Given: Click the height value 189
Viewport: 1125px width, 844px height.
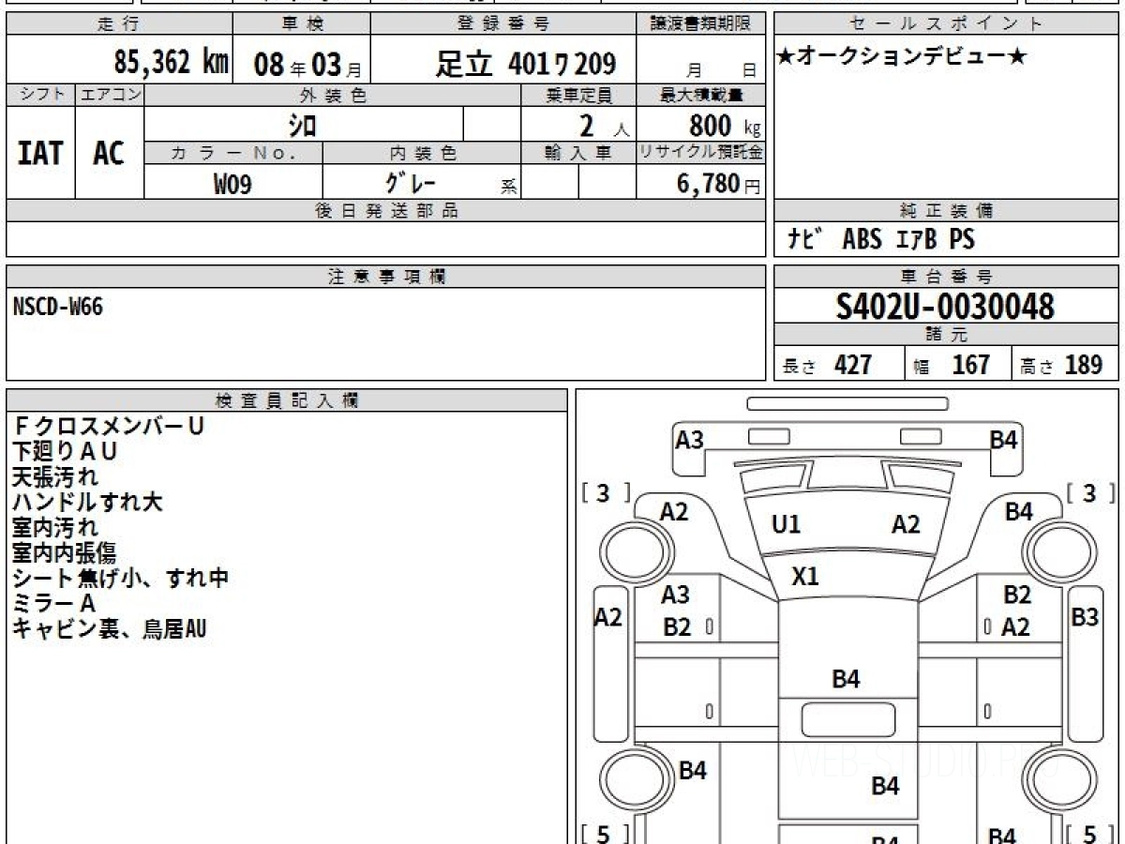Looking at the screenshot, I should tap(1084, 365).
